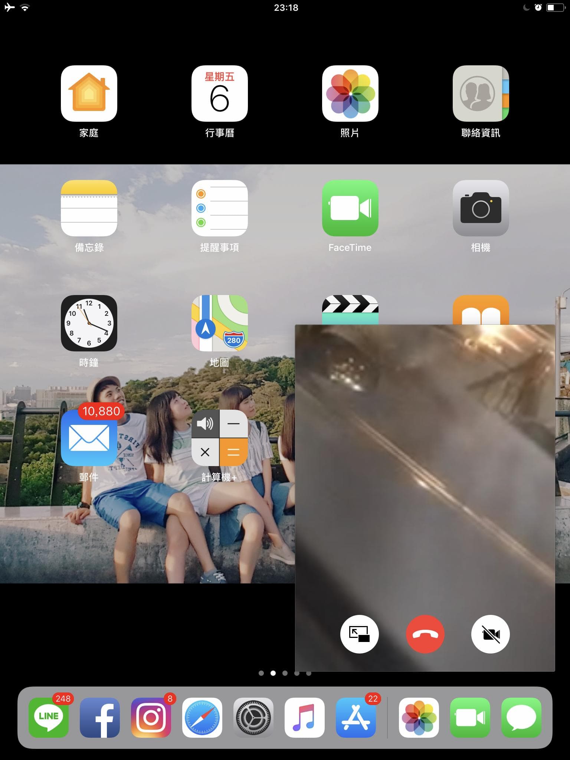End the FaceTime call

(425, 634)
